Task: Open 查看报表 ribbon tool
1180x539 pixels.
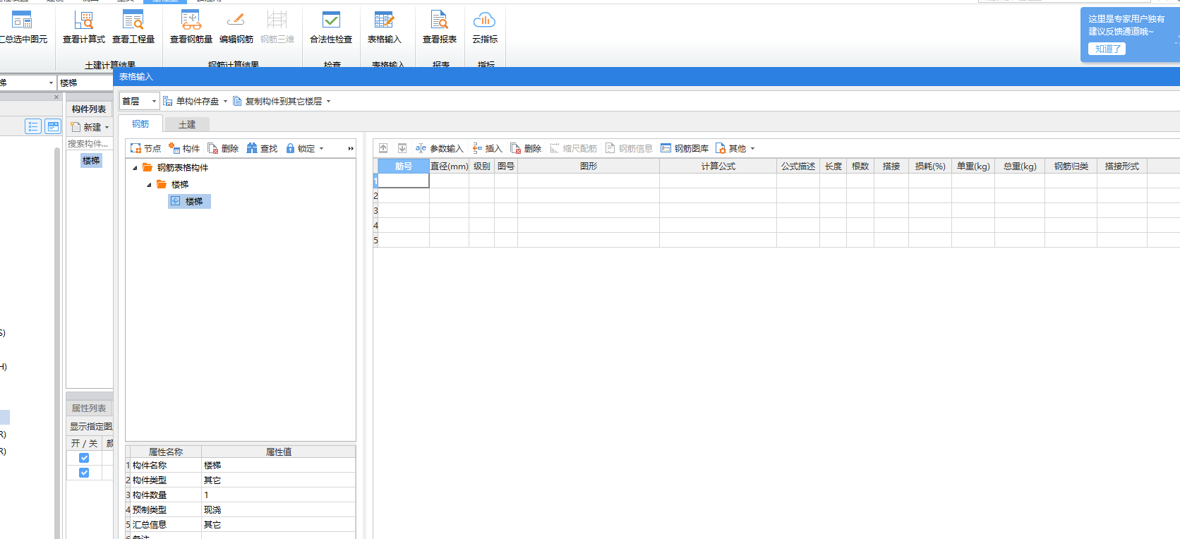Action: point(440,27)
